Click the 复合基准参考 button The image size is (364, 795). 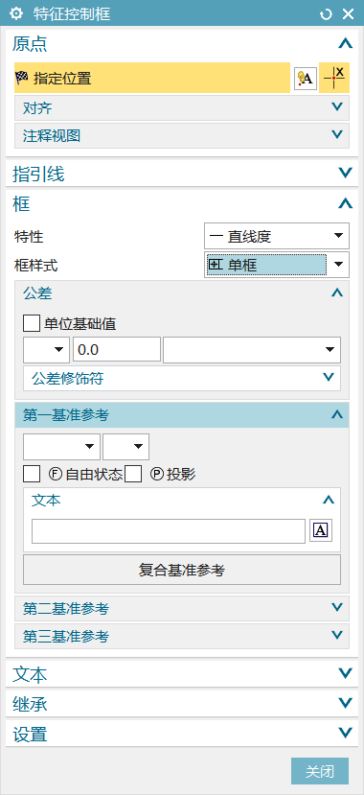click(182, 570)
